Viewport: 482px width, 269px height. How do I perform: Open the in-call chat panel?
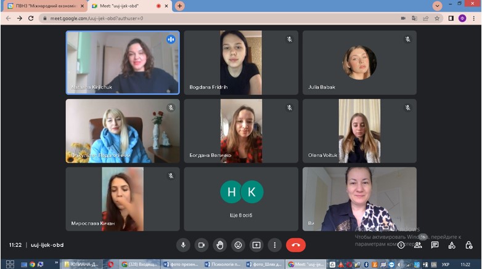point(435,245)
